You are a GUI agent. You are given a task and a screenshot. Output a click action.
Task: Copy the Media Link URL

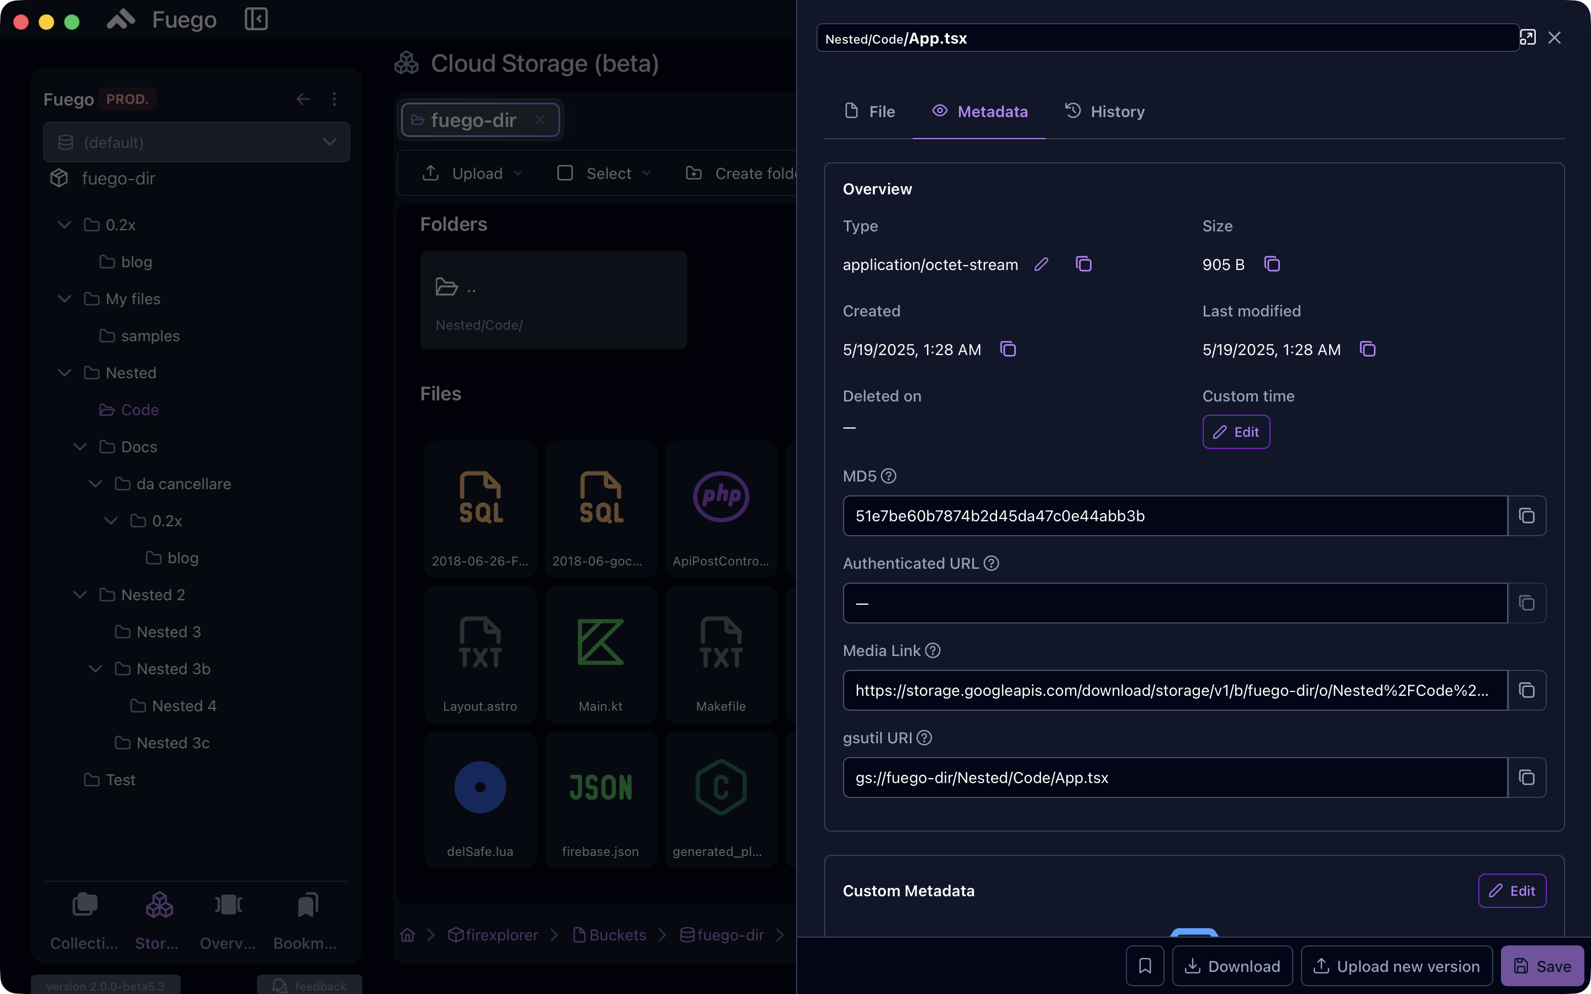pyautogui.click(x=1526, y=690)
